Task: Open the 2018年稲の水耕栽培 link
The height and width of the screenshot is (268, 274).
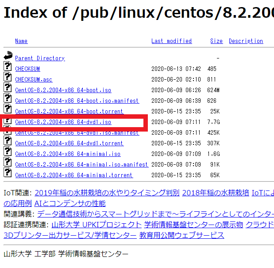Action: [x=216, y=193]
